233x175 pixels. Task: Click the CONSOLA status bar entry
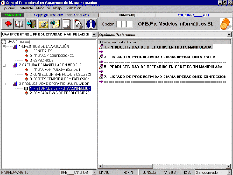point(150,172)
